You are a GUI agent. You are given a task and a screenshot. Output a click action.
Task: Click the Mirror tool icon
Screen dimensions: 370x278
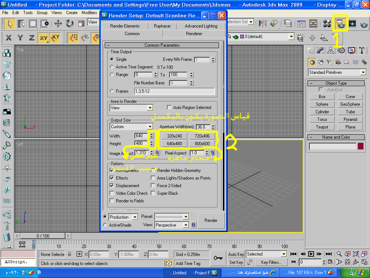pyautogui.click(x=262, y=24)
